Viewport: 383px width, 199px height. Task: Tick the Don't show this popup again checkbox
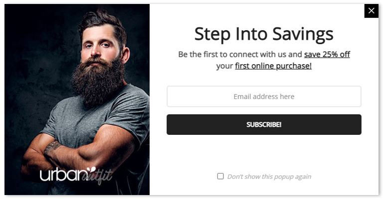coord(220,176)
